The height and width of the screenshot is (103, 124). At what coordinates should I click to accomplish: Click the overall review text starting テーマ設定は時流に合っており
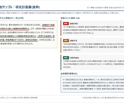click(94, 84)
